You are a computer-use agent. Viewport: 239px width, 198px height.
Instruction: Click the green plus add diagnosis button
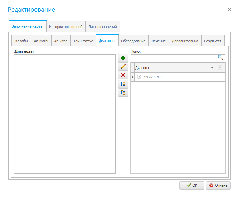123,58
